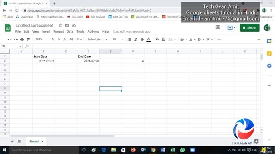Format as currency with dollar icon
Screen dimensions: 275x154
pyautogui.click(x=52, y=39)
